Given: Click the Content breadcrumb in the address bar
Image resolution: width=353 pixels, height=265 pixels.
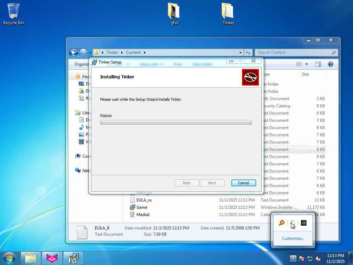Looking at the screenshot, I should [133, 52].
